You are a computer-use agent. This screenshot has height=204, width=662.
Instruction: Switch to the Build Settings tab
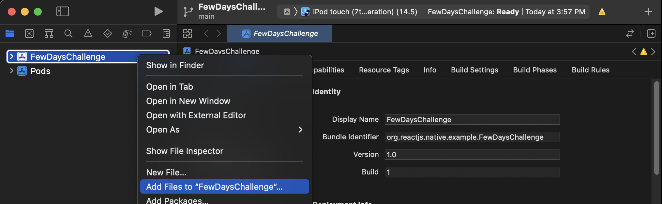click(x=474, y=70)
